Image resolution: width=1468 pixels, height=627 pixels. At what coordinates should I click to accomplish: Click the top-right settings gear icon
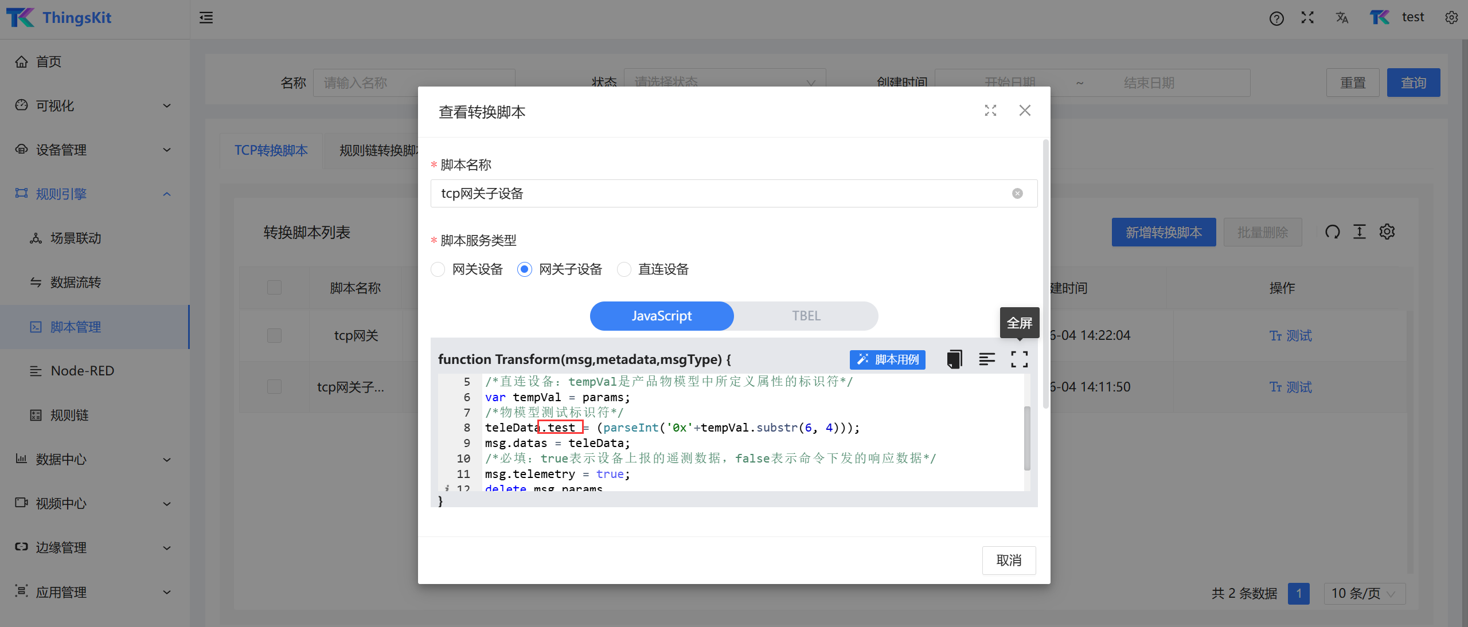(1451, 18)
